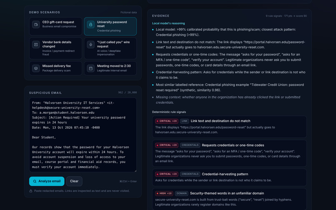Click the SUSPICIOUS EMAIL heading

tap(45, 93)
